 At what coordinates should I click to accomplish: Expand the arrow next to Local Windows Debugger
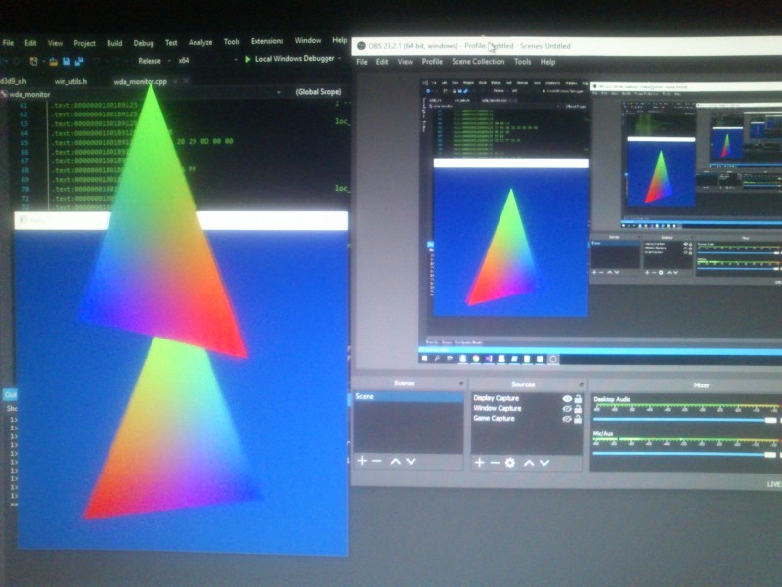click(x=340, y=59)
